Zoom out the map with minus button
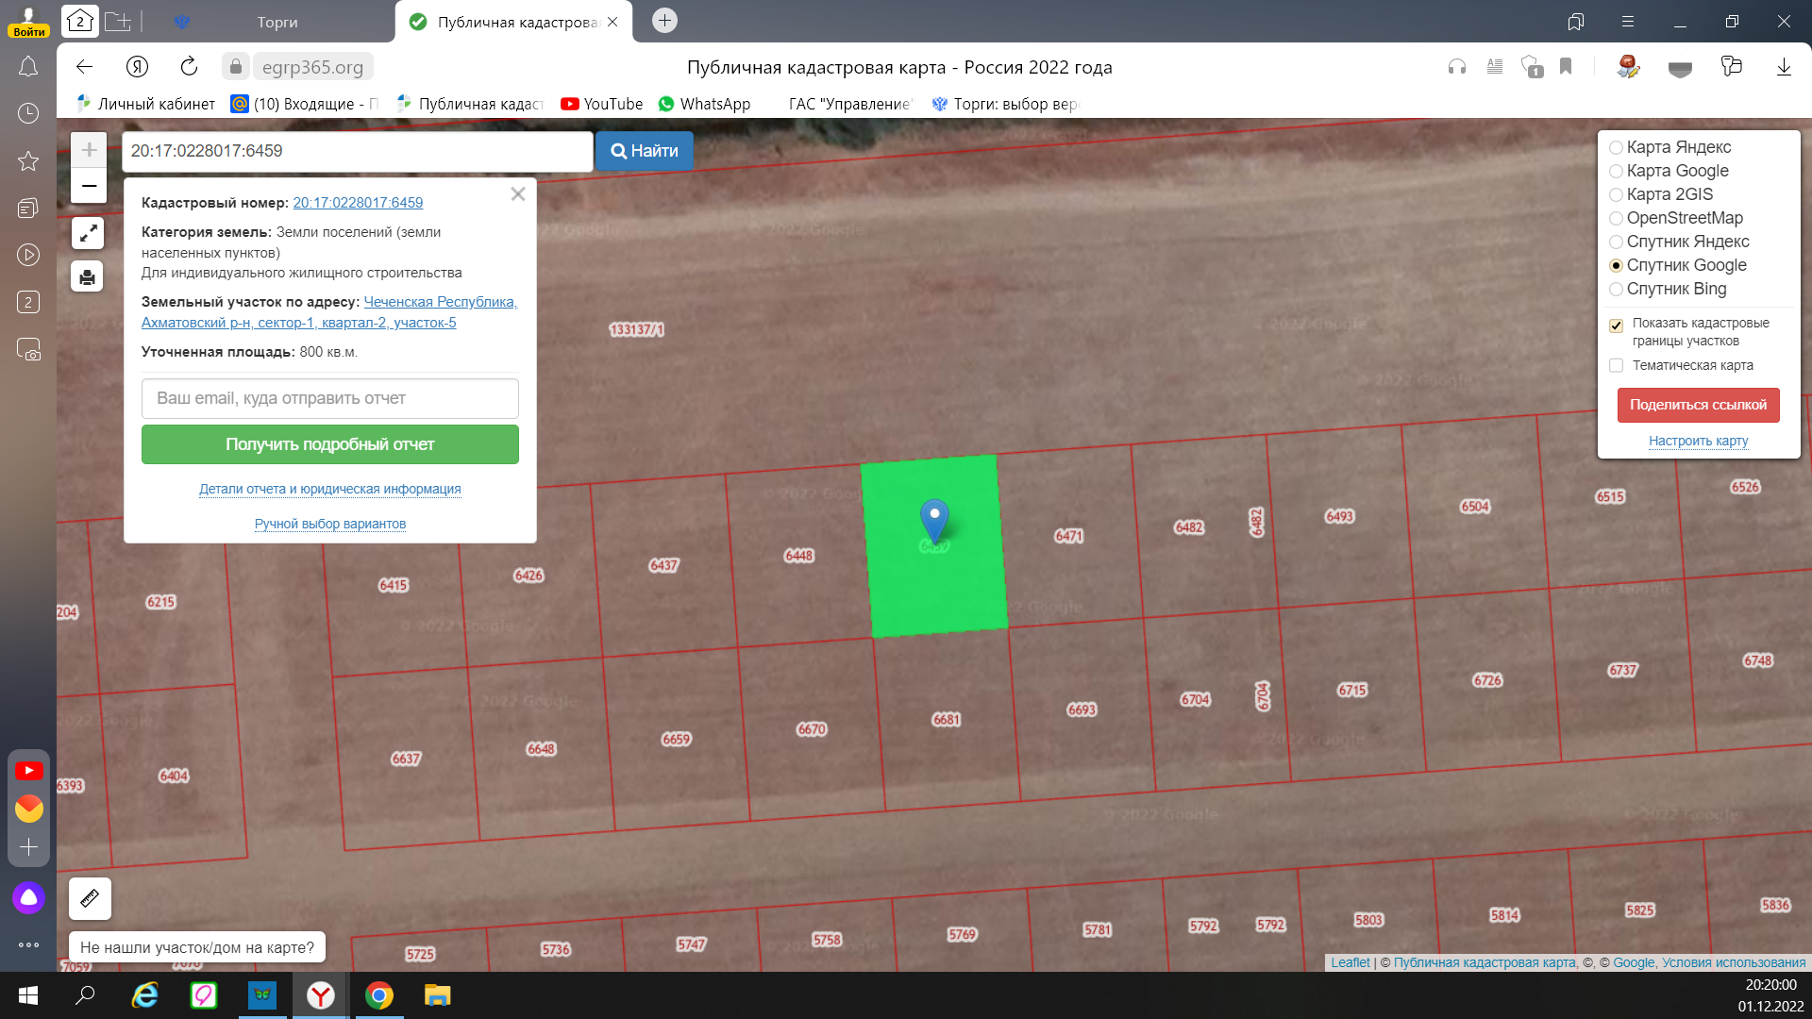This screenshot has width=1812, height=1019. pos(89,186)
